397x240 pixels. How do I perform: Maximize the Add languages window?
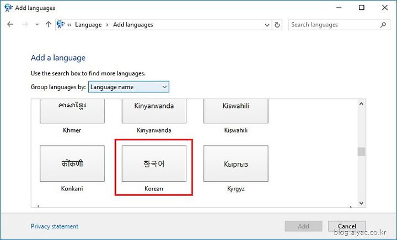coord(362,8)
